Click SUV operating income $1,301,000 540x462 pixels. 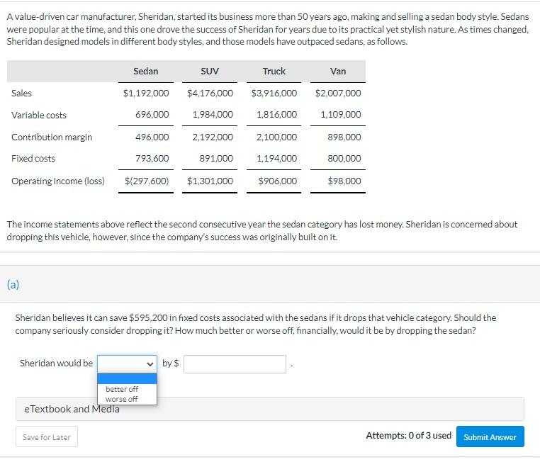(210, 181)
